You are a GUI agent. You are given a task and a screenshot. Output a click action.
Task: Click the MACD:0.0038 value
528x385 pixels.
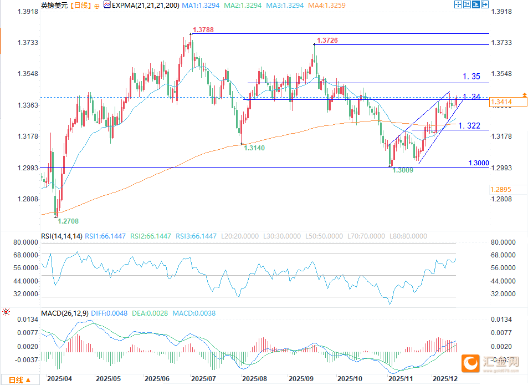tap(194, 313)
